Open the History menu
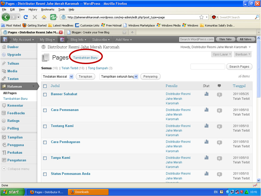The width and height of the screenshot is (261, 196). click(x=33, y=10)
